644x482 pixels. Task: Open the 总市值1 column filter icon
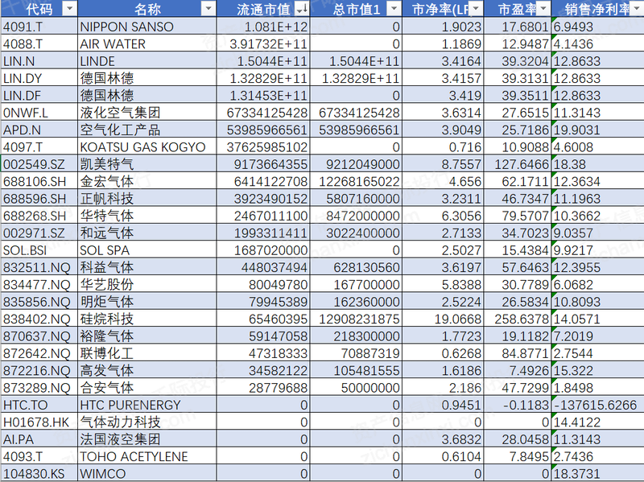pos(392,9)
